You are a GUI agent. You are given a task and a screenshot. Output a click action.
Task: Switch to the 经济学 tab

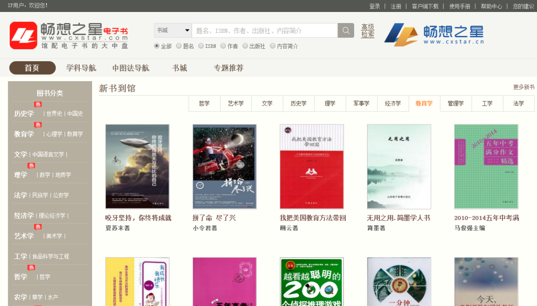coord(393,103)
